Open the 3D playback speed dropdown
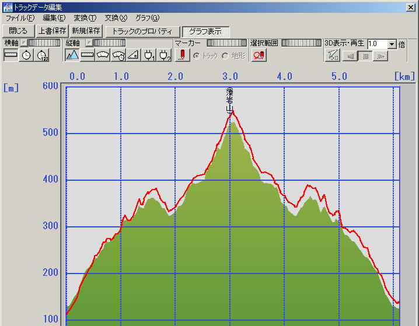 click(x=392, y=44)
